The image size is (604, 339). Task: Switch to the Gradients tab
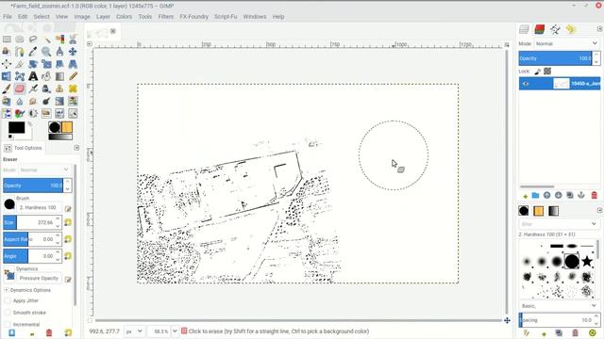click(x=554, y=211)
